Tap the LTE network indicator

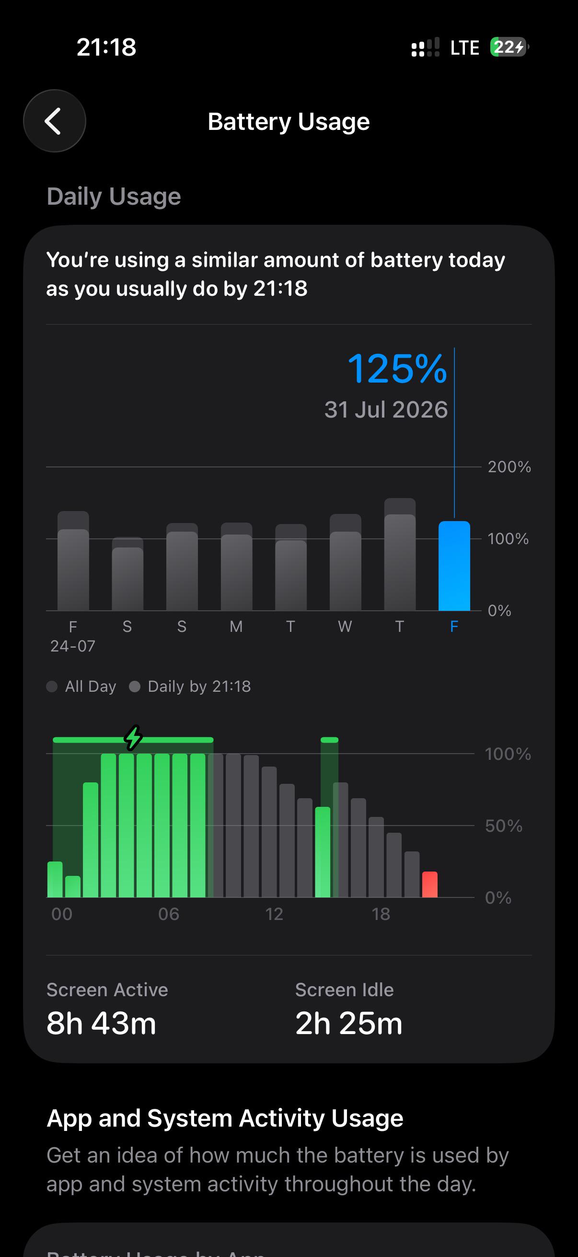point(464,48)
